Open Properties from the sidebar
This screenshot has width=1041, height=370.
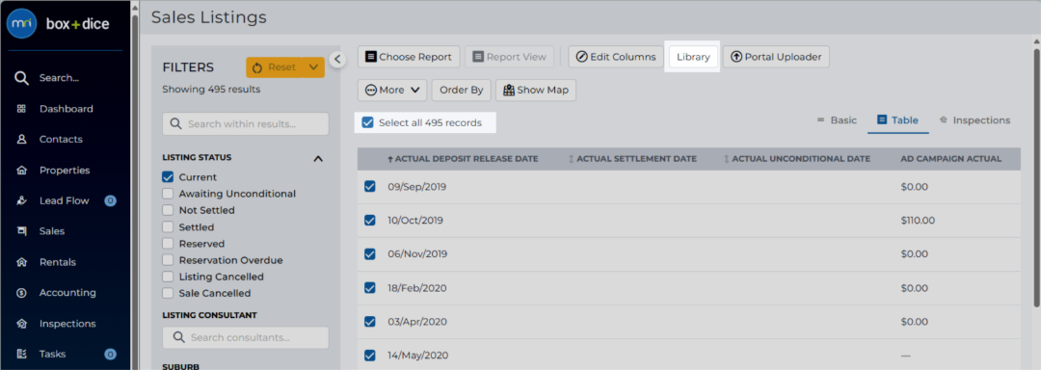[65, 171]
